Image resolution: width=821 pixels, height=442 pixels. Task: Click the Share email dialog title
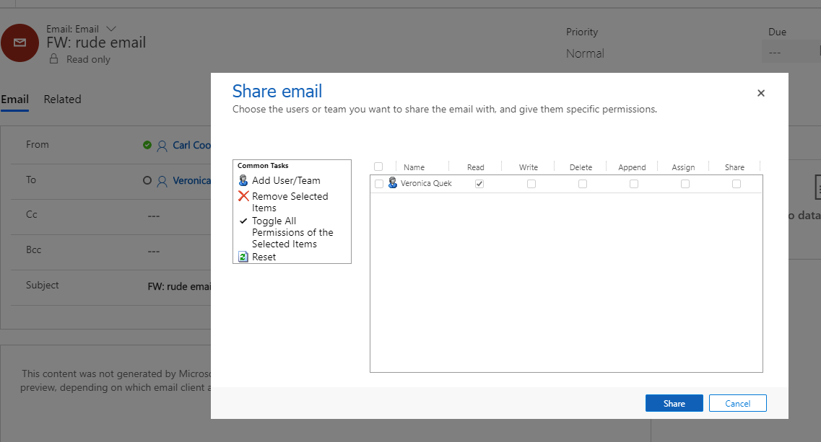pyautogui.click(x=277, y=91)
